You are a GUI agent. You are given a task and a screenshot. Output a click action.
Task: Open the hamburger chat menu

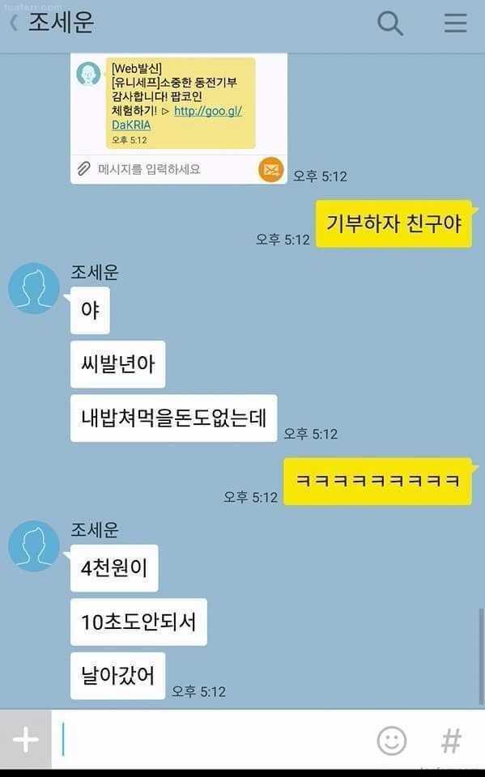455,23
